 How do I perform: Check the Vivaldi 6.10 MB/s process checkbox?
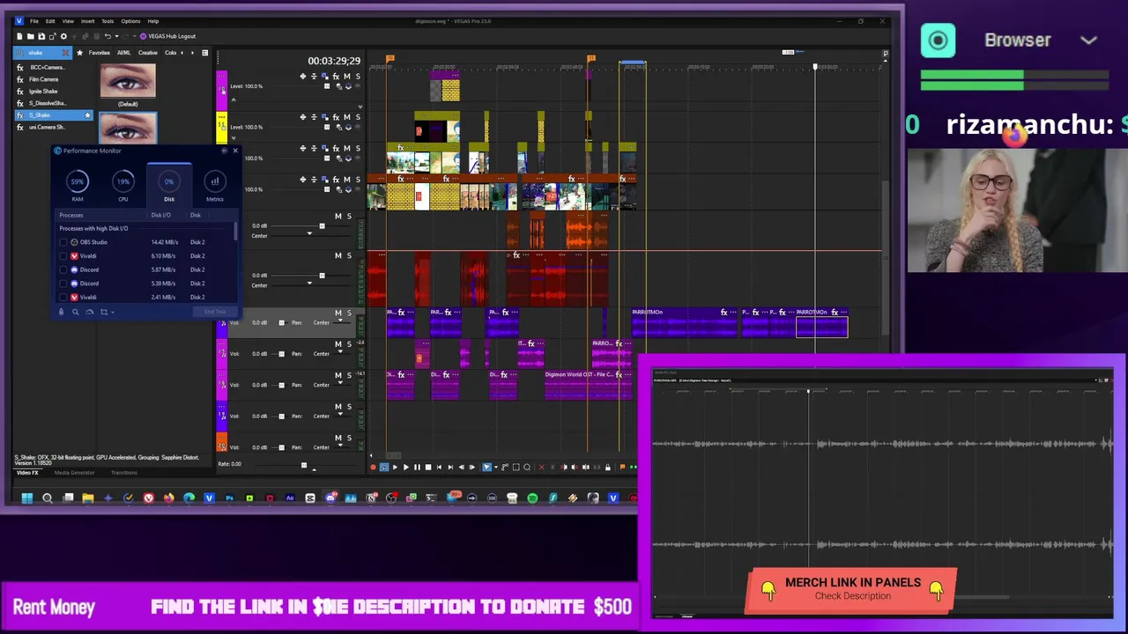tap(63, 256)
